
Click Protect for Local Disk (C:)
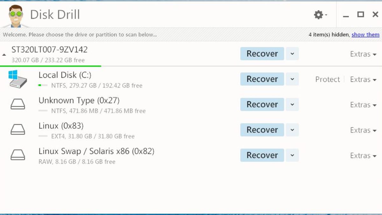(x=328, y=80)
